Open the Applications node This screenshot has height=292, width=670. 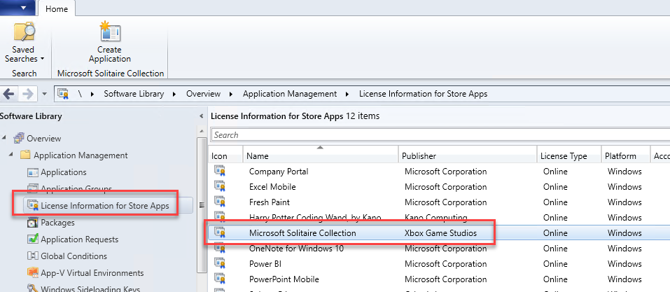[x=63, y=172]
